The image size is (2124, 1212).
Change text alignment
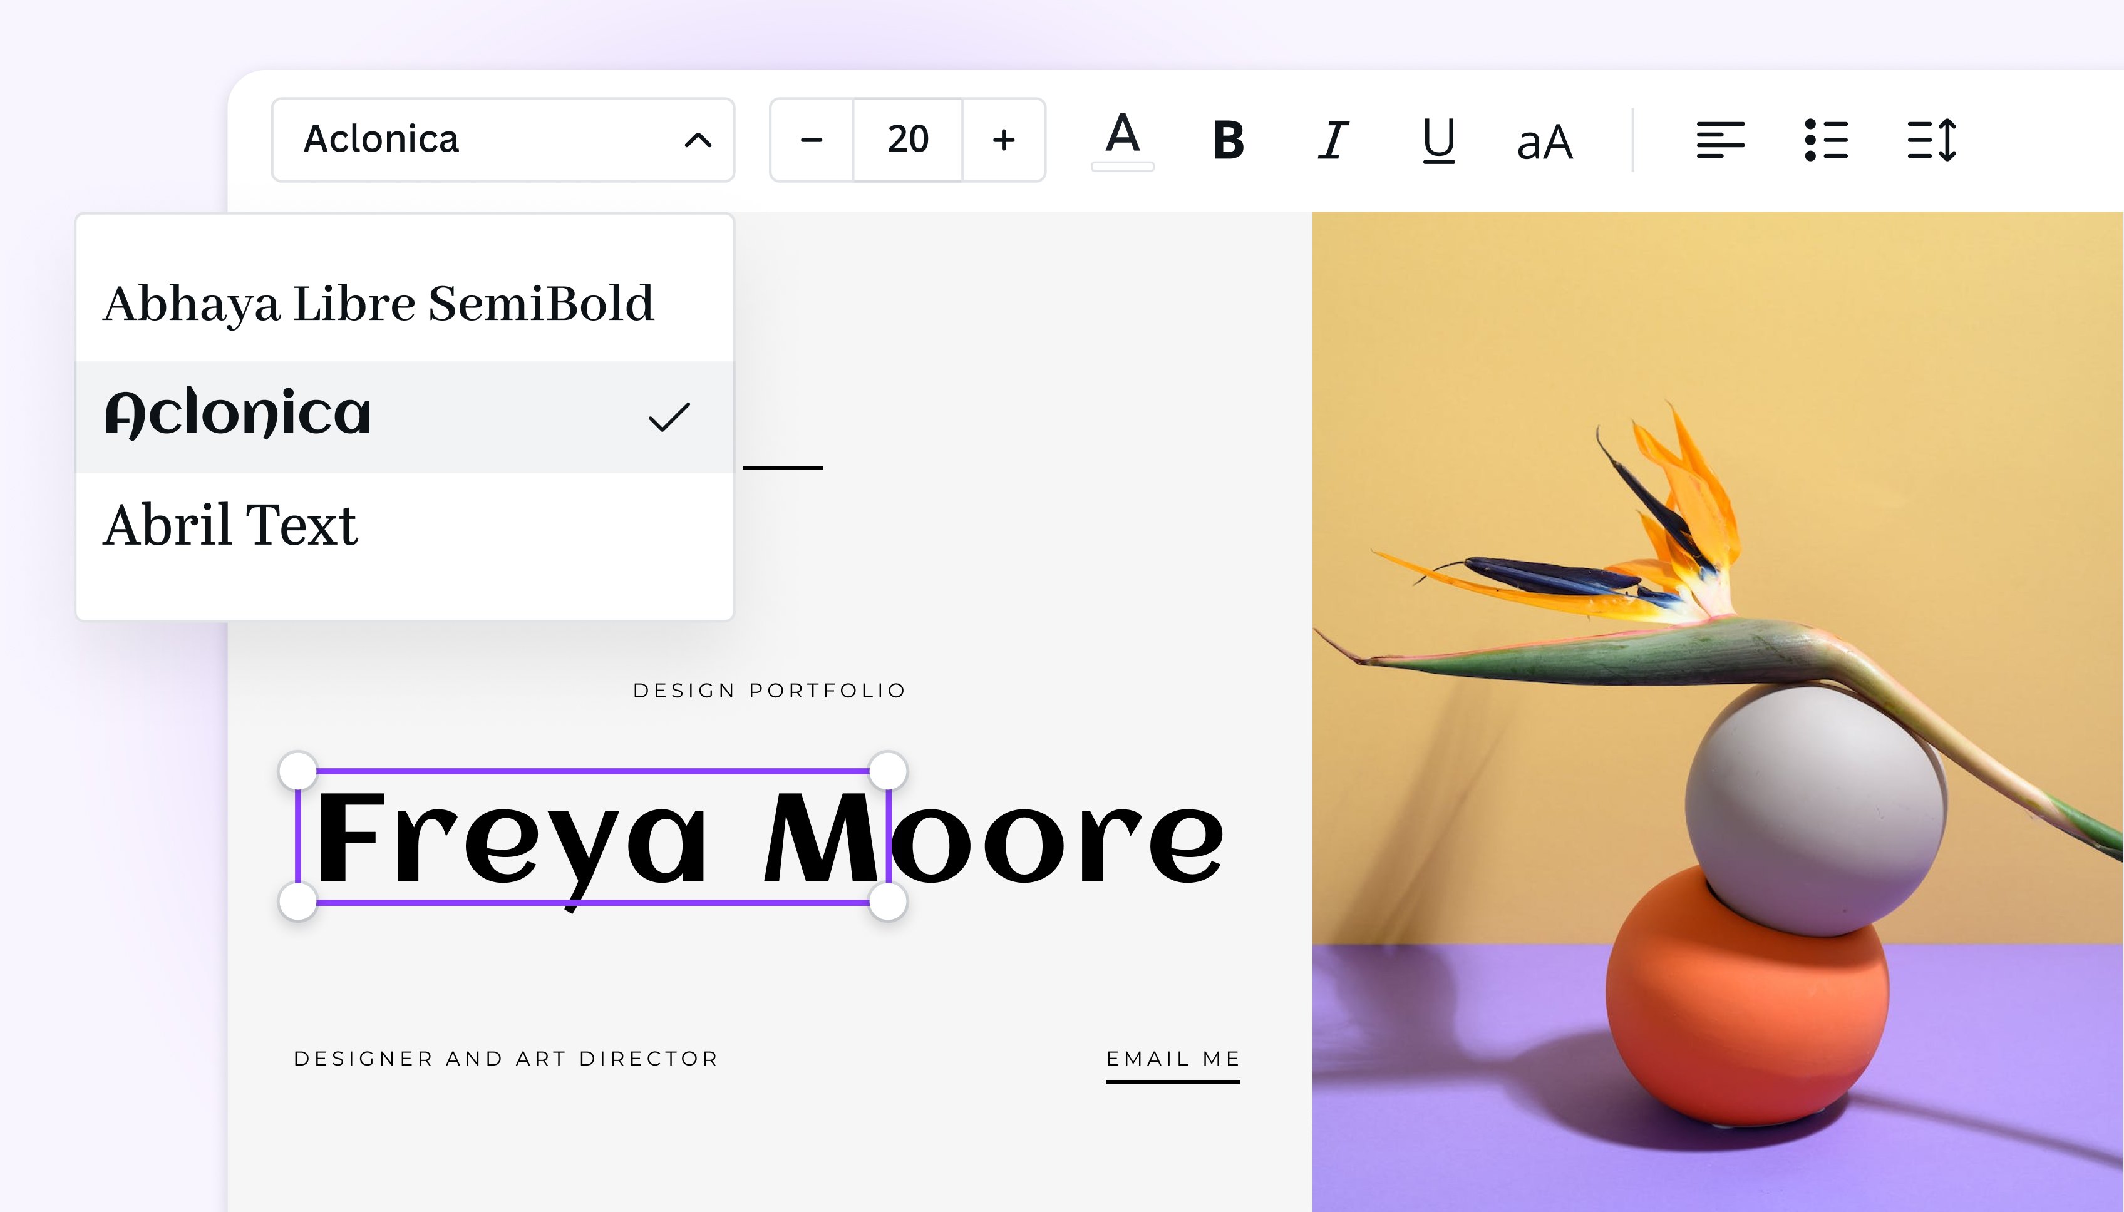coord(1720,140)
